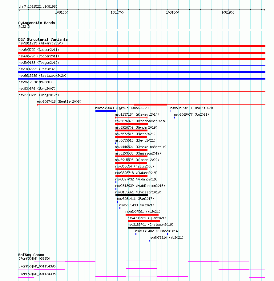
Task: Click the Cytogenetic Bands track title
Action: point(37,23)
